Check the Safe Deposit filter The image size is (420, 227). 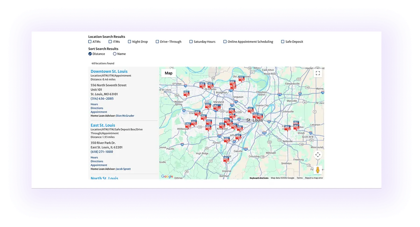point(282,41)
